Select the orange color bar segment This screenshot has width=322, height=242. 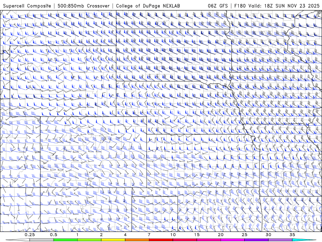coord(137,240)
